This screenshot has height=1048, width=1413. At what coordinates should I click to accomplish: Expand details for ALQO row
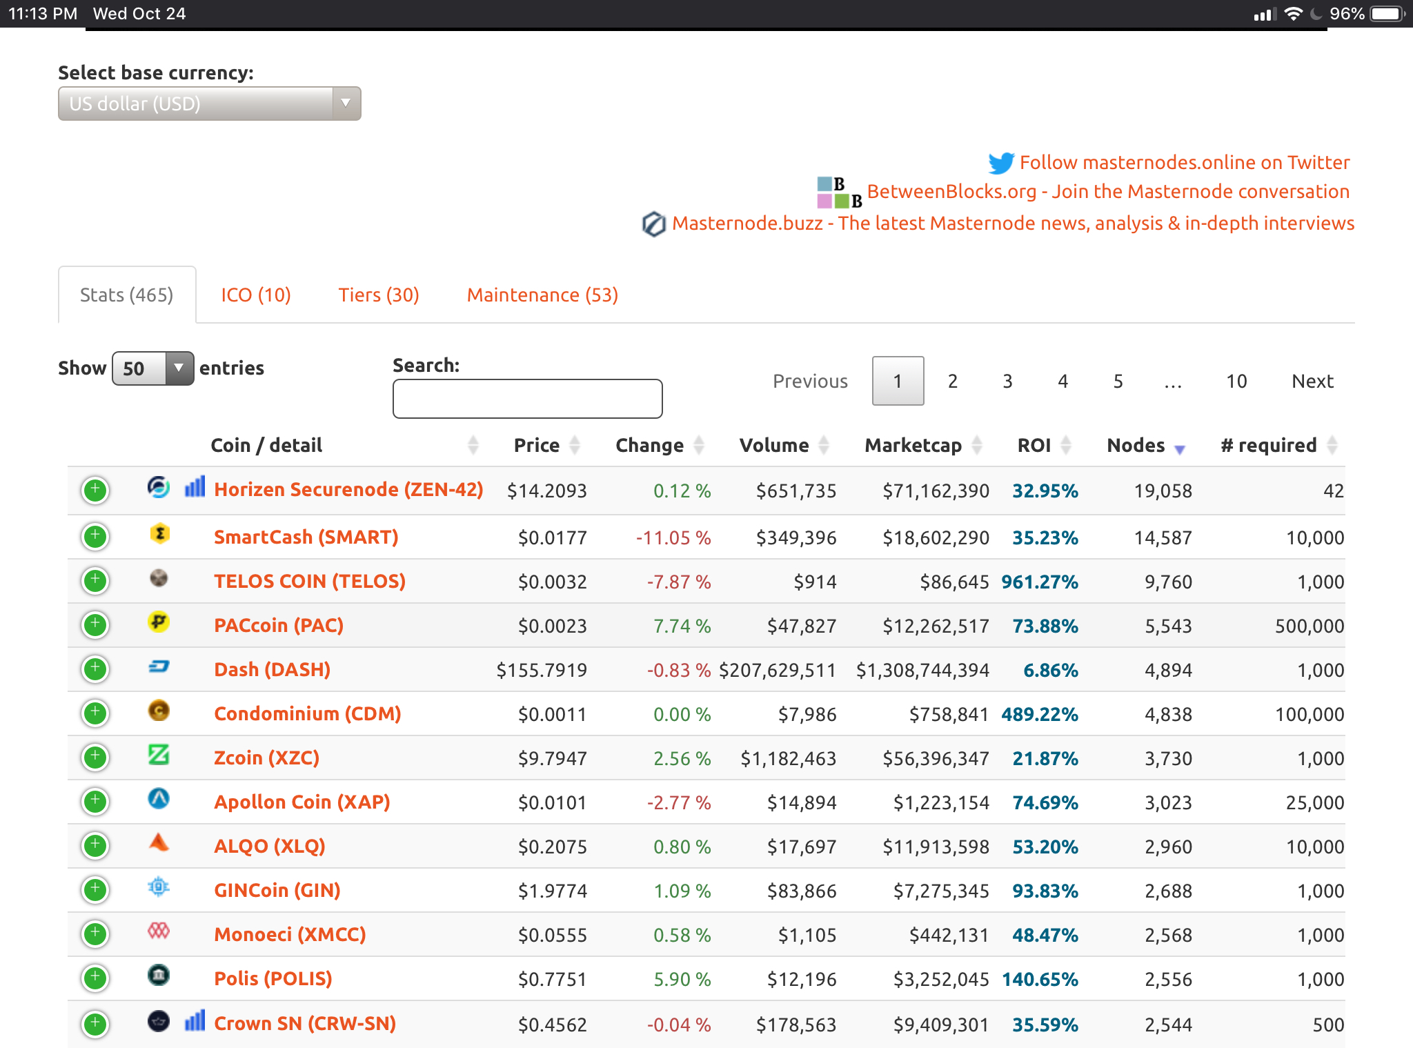click(x=95, y=846)
